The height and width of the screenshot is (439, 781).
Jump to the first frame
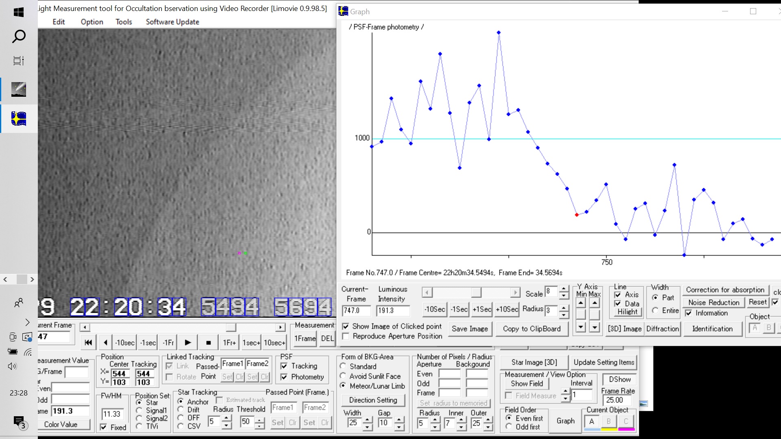coord(88,343)
